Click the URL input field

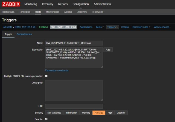[74, 106]
